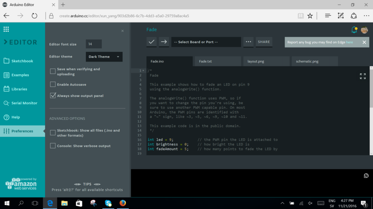Screen dimensions: 373x209
Task: Open the Select Board or Port dropdown
Action: [206, 42]
